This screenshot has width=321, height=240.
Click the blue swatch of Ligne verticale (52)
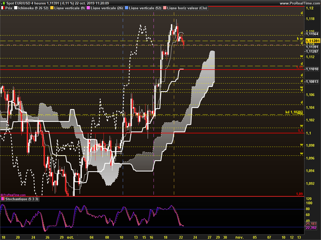click(127, 8)
